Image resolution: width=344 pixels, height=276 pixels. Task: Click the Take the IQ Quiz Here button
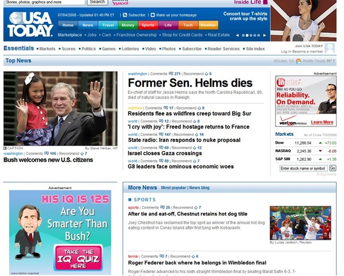point(78,258)
